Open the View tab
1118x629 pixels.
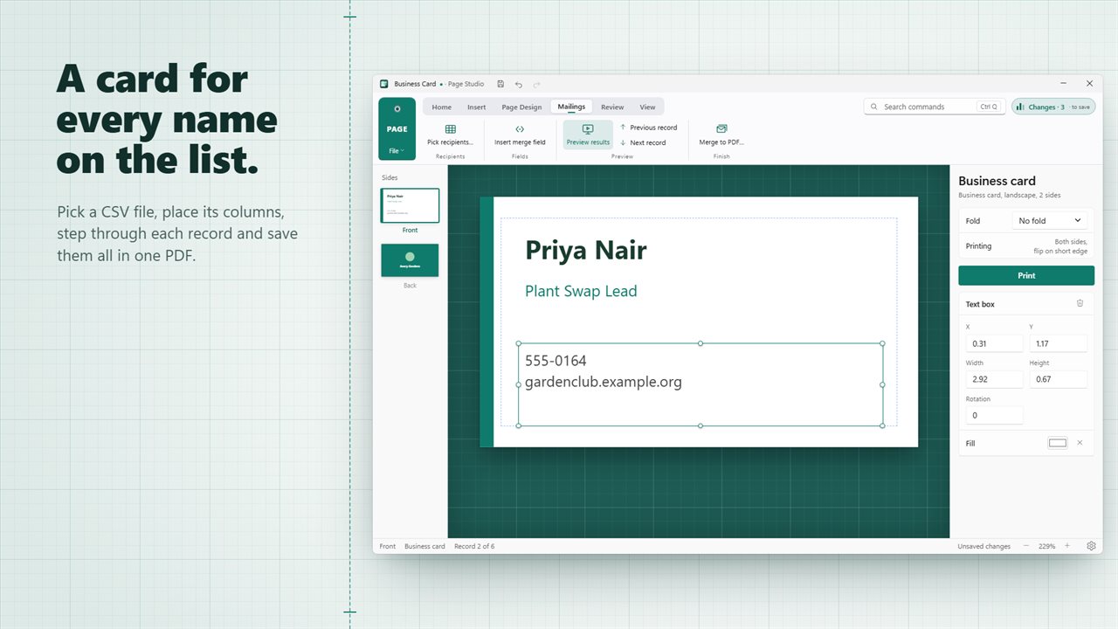[x=647, y=107]
